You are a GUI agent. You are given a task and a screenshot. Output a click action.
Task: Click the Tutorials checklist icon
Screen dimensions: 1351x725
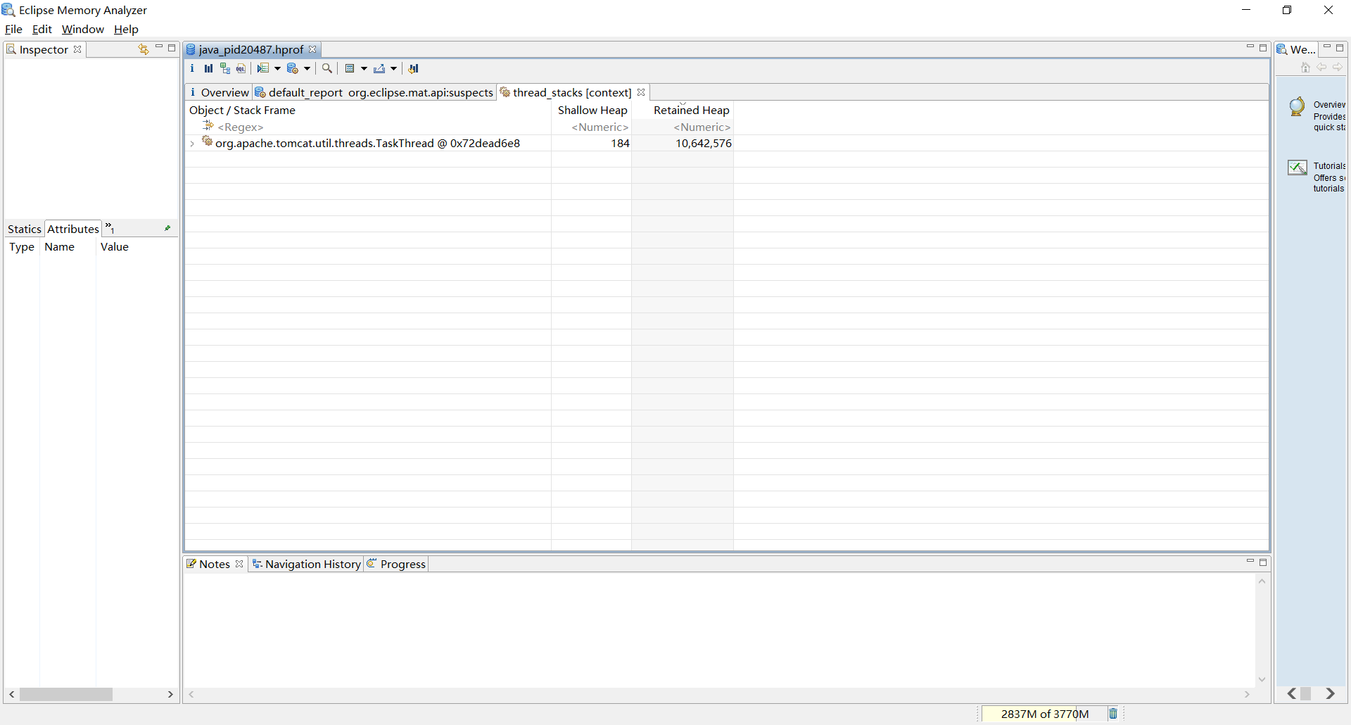click(1298, 168)
